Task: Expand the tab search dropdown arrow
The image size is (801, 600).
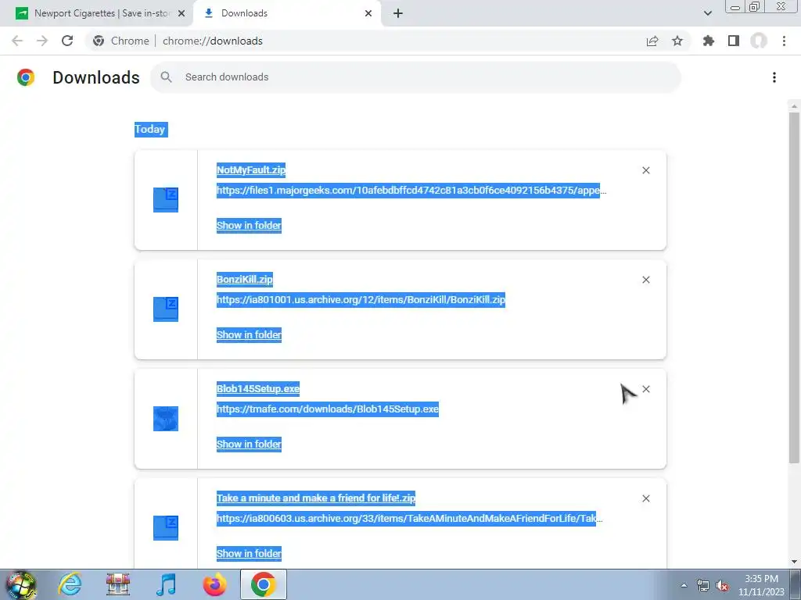Action: [707, 13]
